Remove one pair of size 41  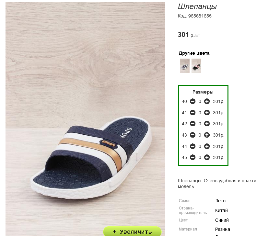(193, 113)
